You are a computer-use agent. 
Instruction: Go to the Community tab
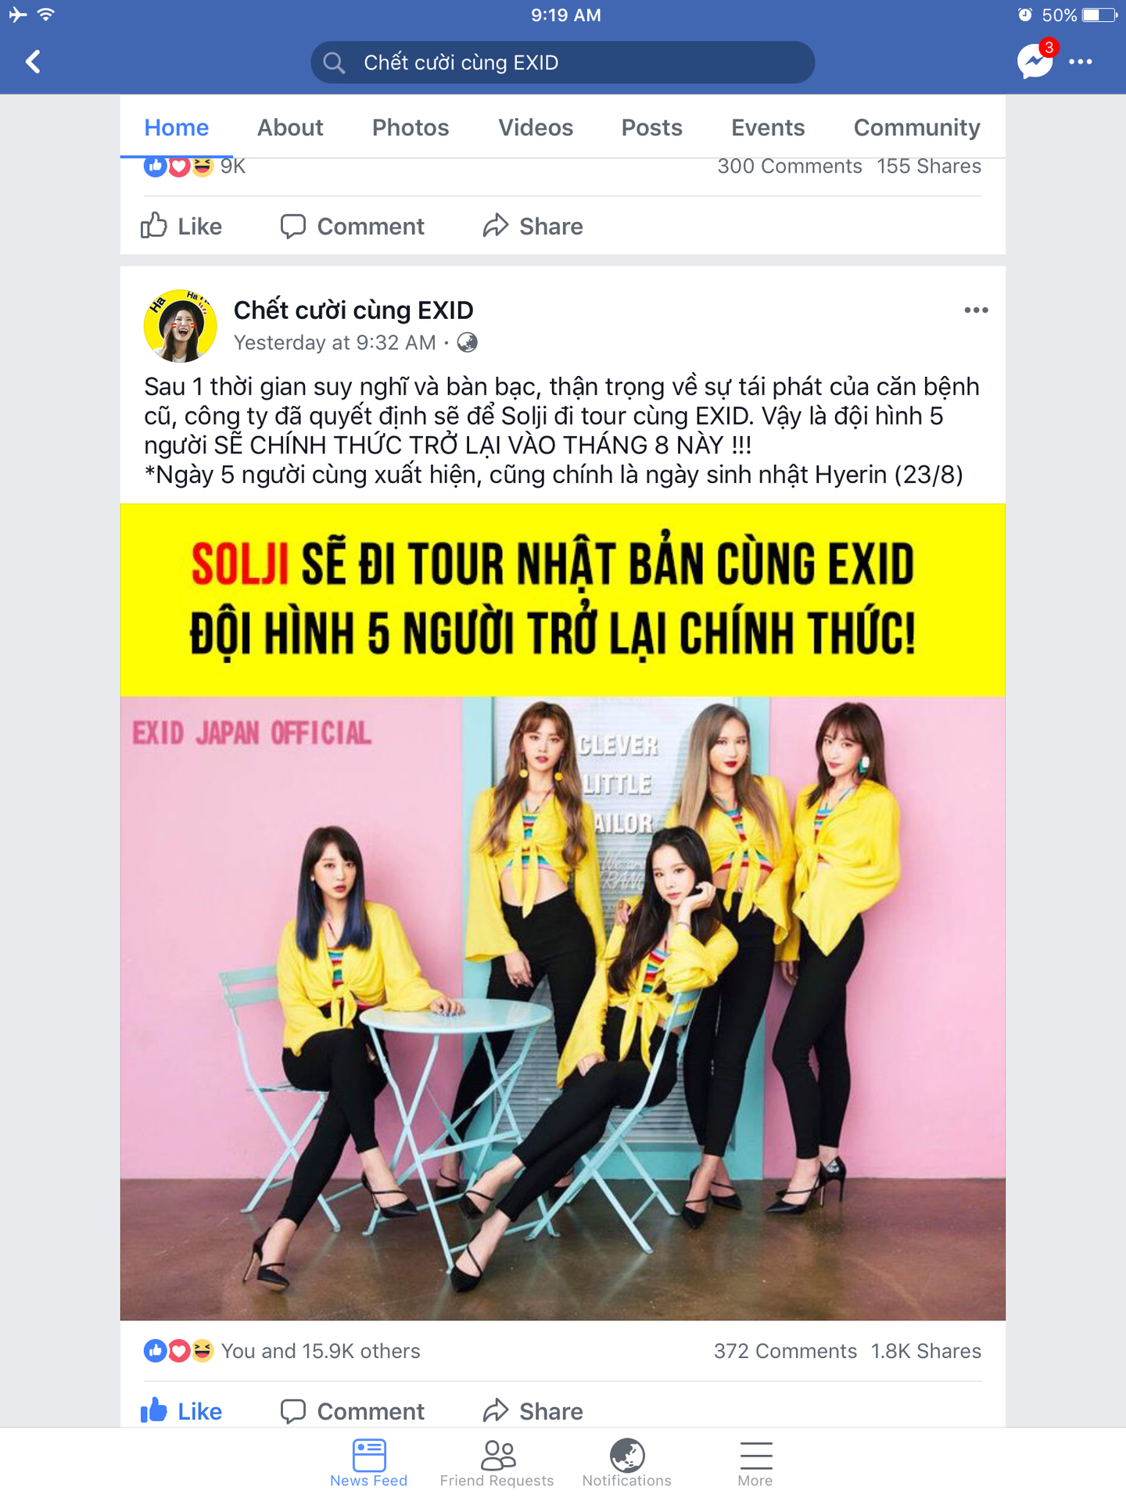(916, 127)
